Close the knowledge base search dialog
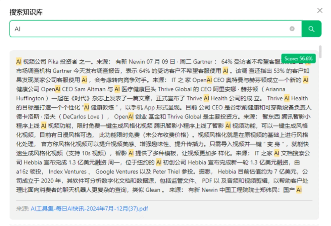This screenshot has height=226, width=331. [320, 10]
